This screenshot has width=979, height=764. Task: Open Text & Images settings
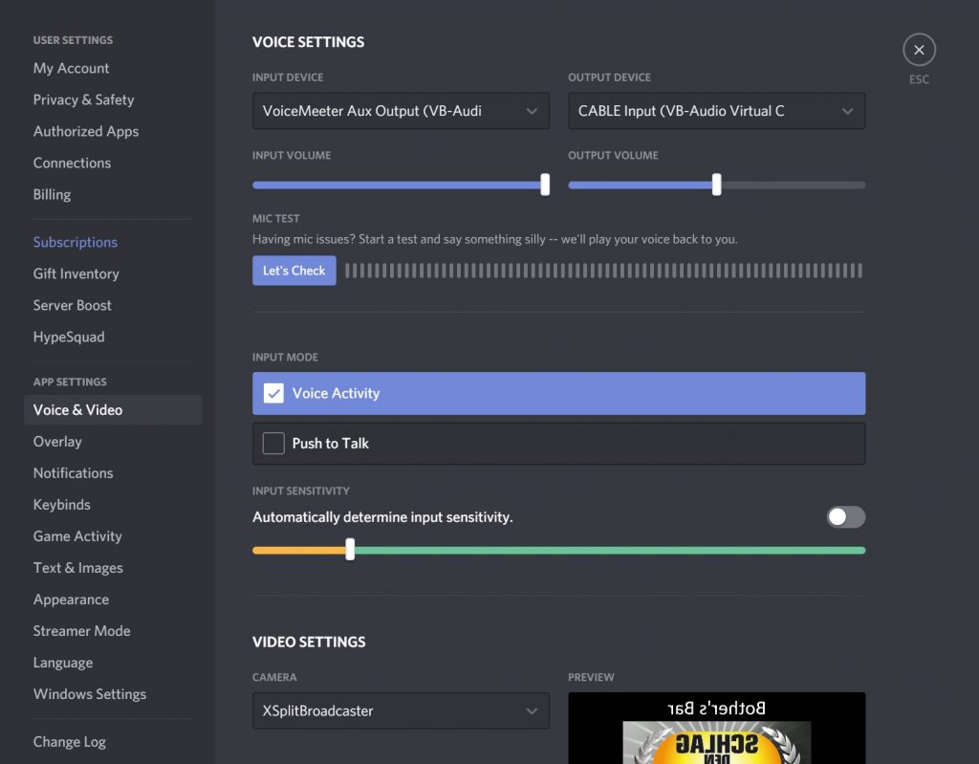pos(78,568)
